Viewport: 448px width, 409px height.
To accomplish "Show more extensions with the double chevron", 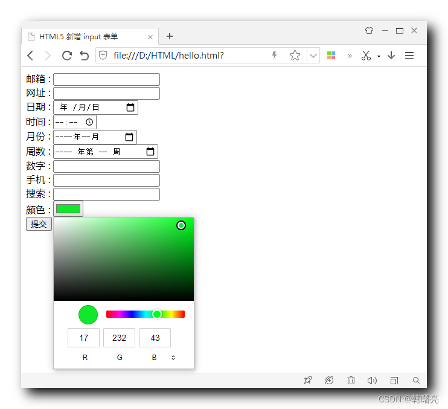I will click(350, 56).
